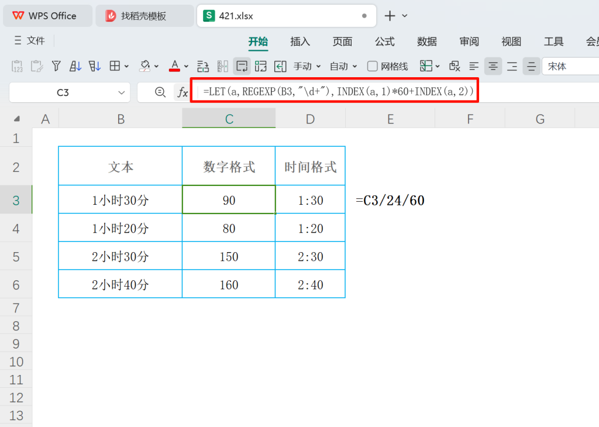The height and width of the screenshot is (427, 599).
Task: Click the WPS Office logo tab
Action: [47, 16]
